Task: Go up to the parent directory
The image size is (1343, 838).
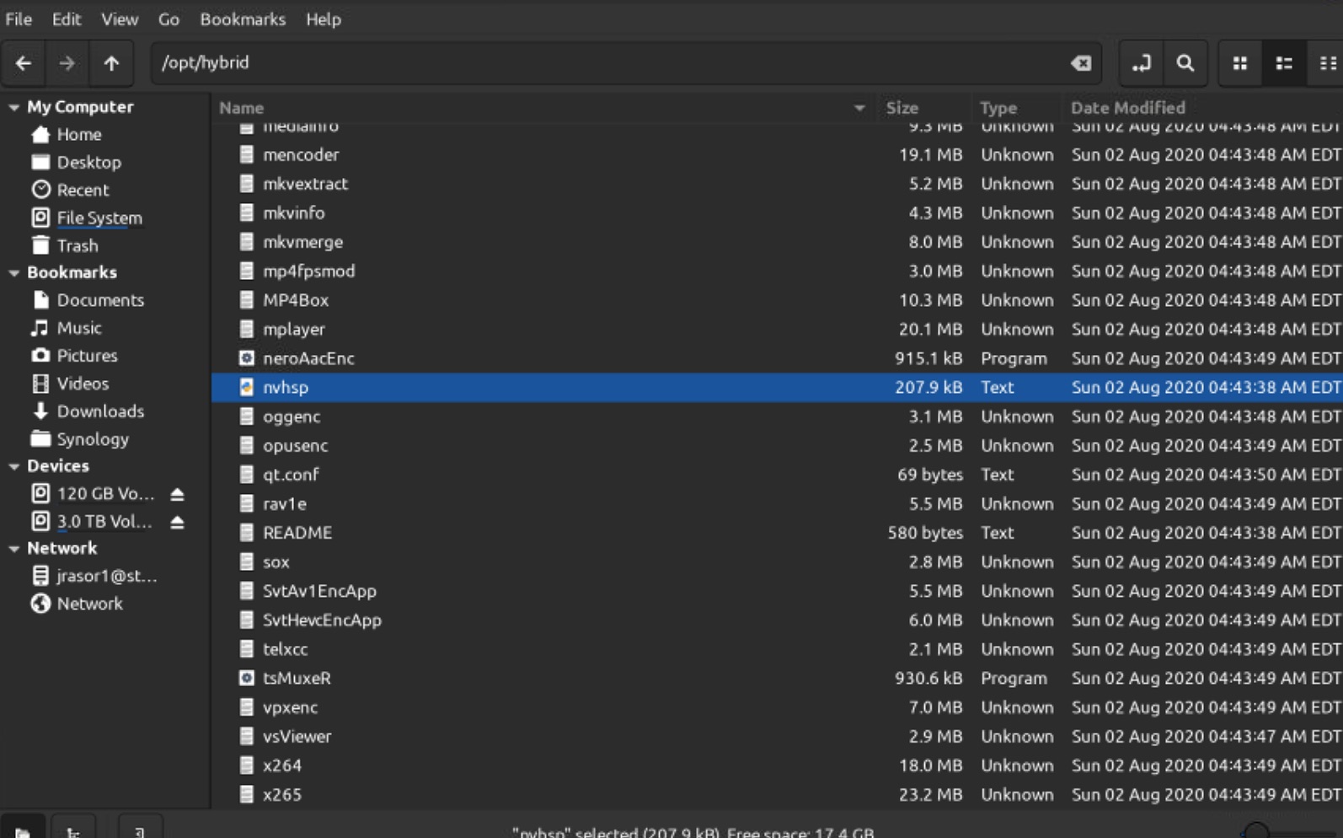Action: click(x=111, y=63)
